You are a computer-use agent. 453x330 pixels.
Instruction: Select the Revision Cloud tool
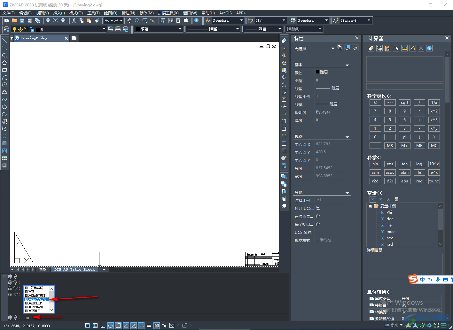click(4, 92)
